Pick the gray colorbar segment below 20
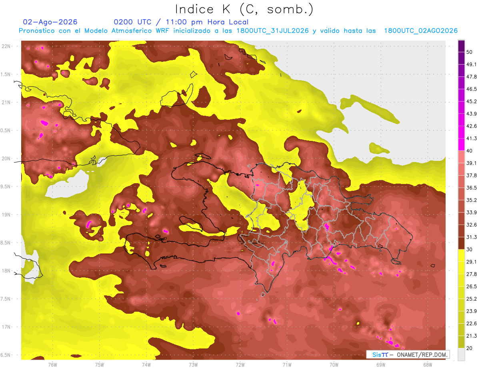The height and width of the screenshot is (370, 480). (x=461, y=354)
